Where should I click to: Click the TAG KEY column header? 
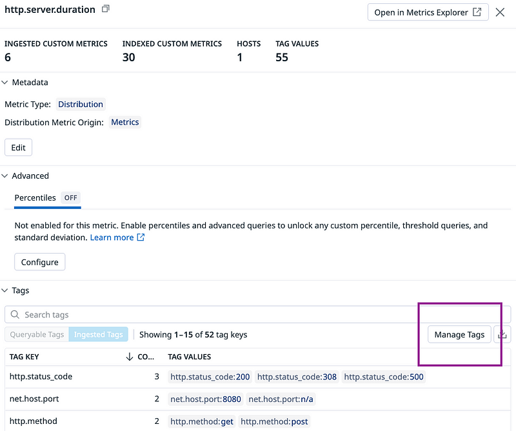25,357
